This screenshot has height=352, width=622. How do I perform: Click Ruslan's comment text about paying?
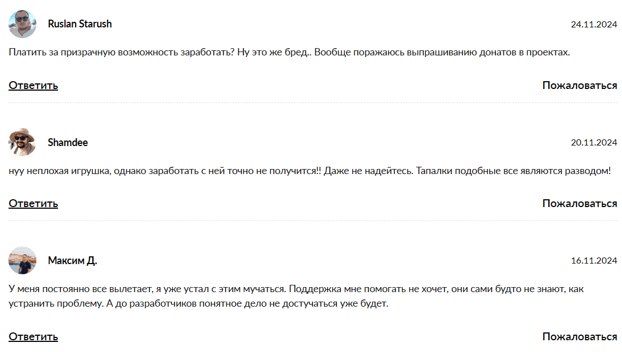[x=289, y=53]
